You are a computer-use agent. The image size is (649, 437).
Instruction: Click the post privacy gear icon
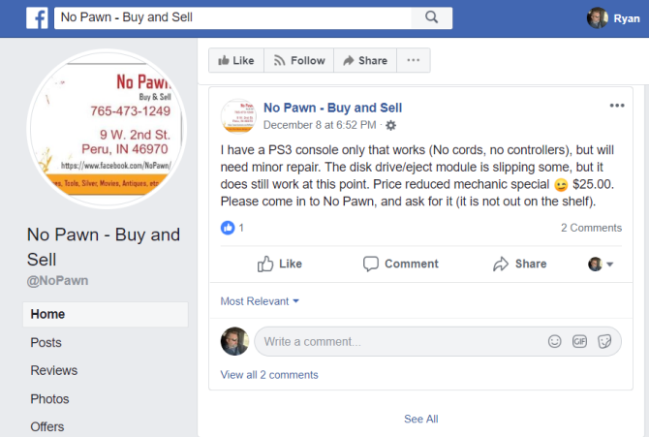coord(390,126)
